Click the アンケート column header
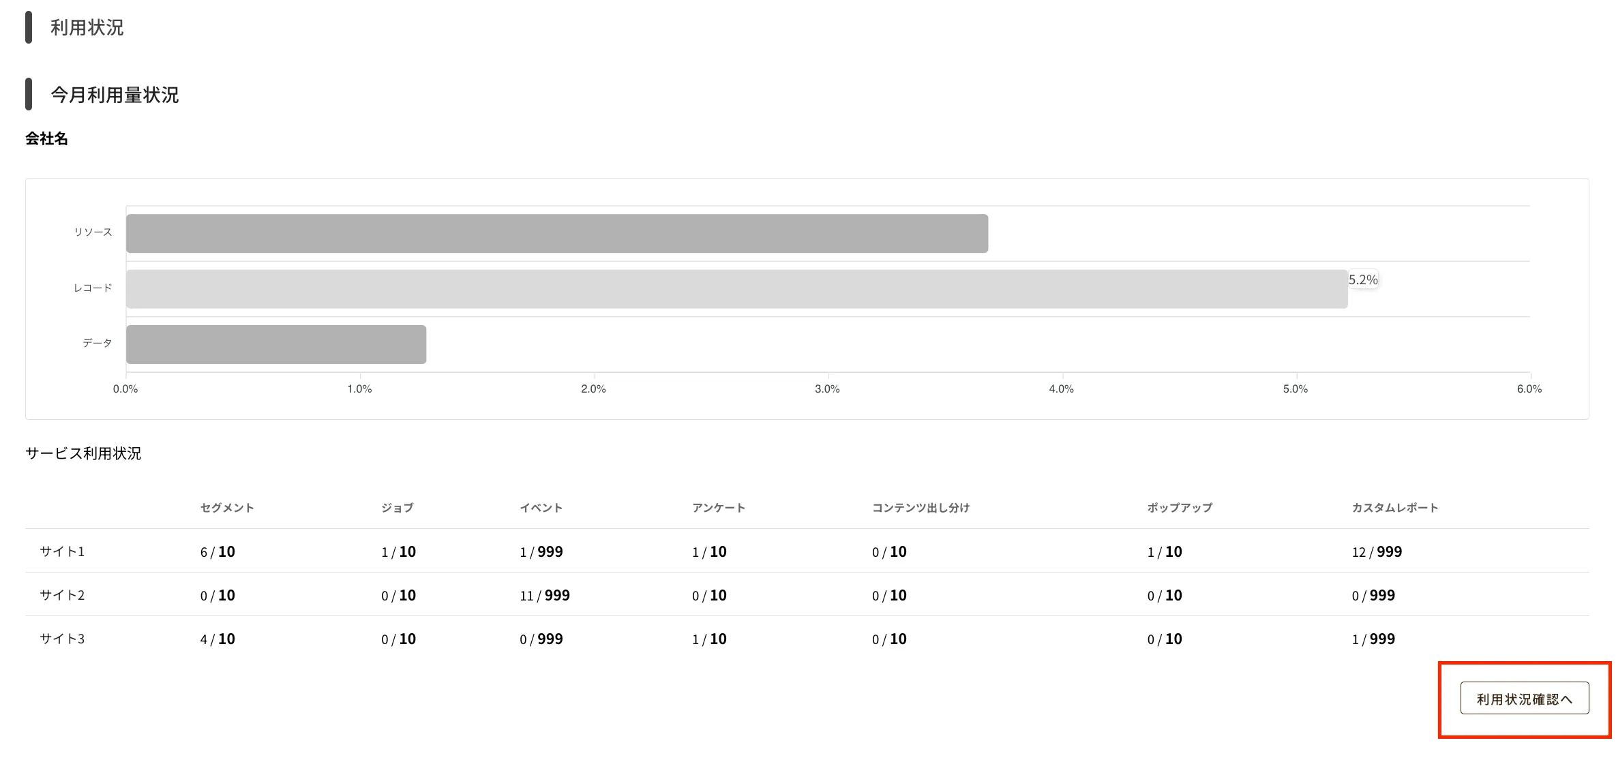1616x777 pixels. pyautogui.click(x=718, y=508)
